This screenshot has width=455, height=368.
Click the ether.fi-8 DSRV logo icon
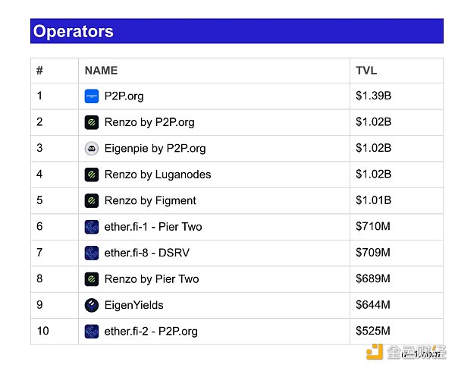click(92, 253)
